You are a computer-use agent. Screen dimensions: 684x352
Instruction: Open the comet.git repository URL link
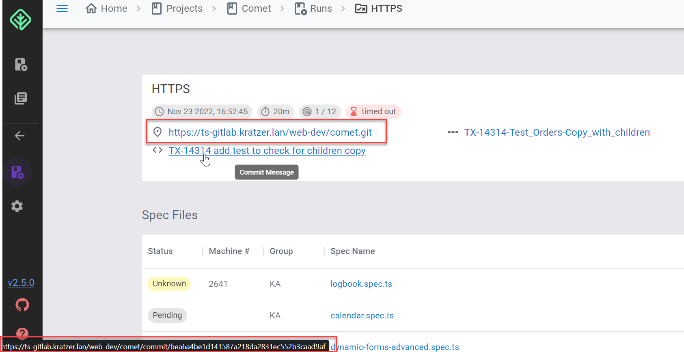pyautogui.click(x=270, y=132)
